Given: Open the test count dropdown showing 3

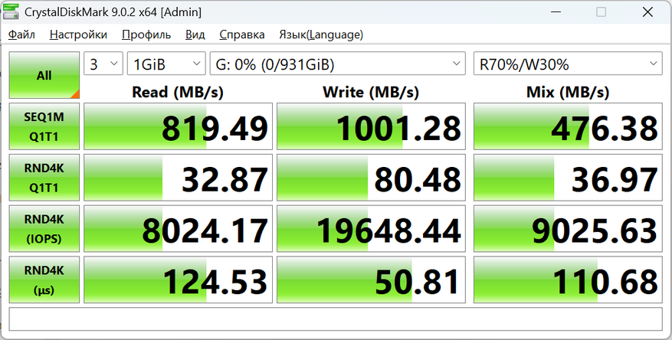Looking at the screenshot, I should (103, 64).
